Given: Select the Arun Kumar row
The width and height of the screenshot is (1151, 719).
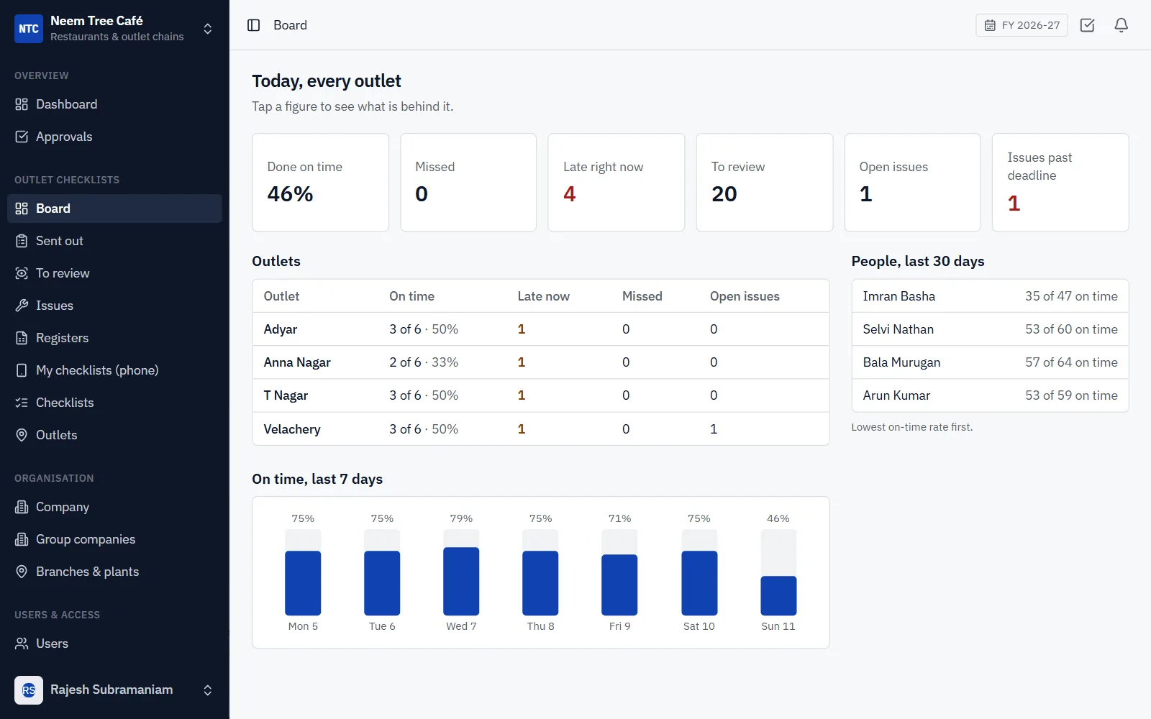Looking at the screenshot, I should click(990, 395).
